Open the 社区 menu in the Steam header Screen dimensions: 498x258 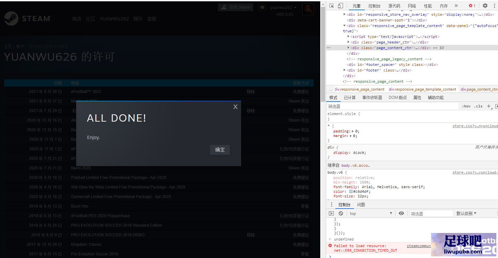[x=91, y=19]
